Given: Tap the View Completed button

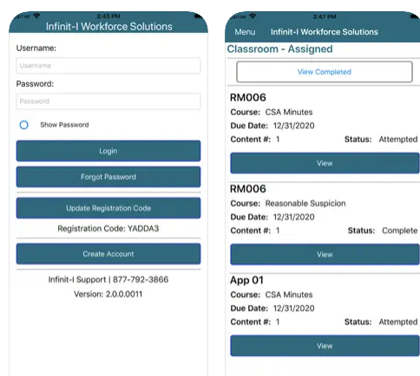Looking at the screenshot, I should pyautogui.click(x=325, y=72).
